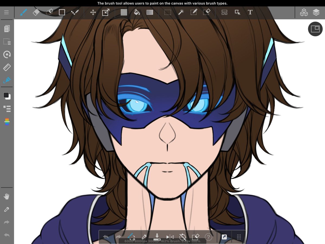Click the clear layer eraser icon

pyautogui.click(x=196, y=237)
